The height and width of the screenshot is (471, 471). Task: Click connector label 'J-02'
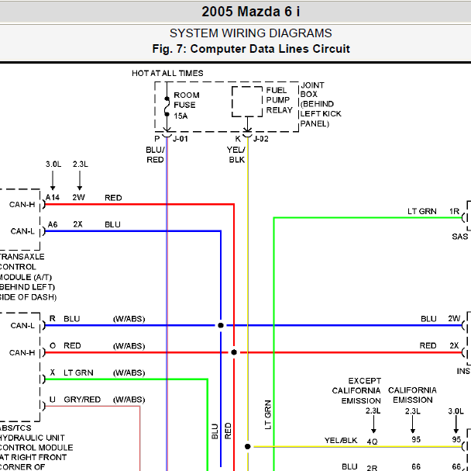pyautogui.click(x=261, y=139)
